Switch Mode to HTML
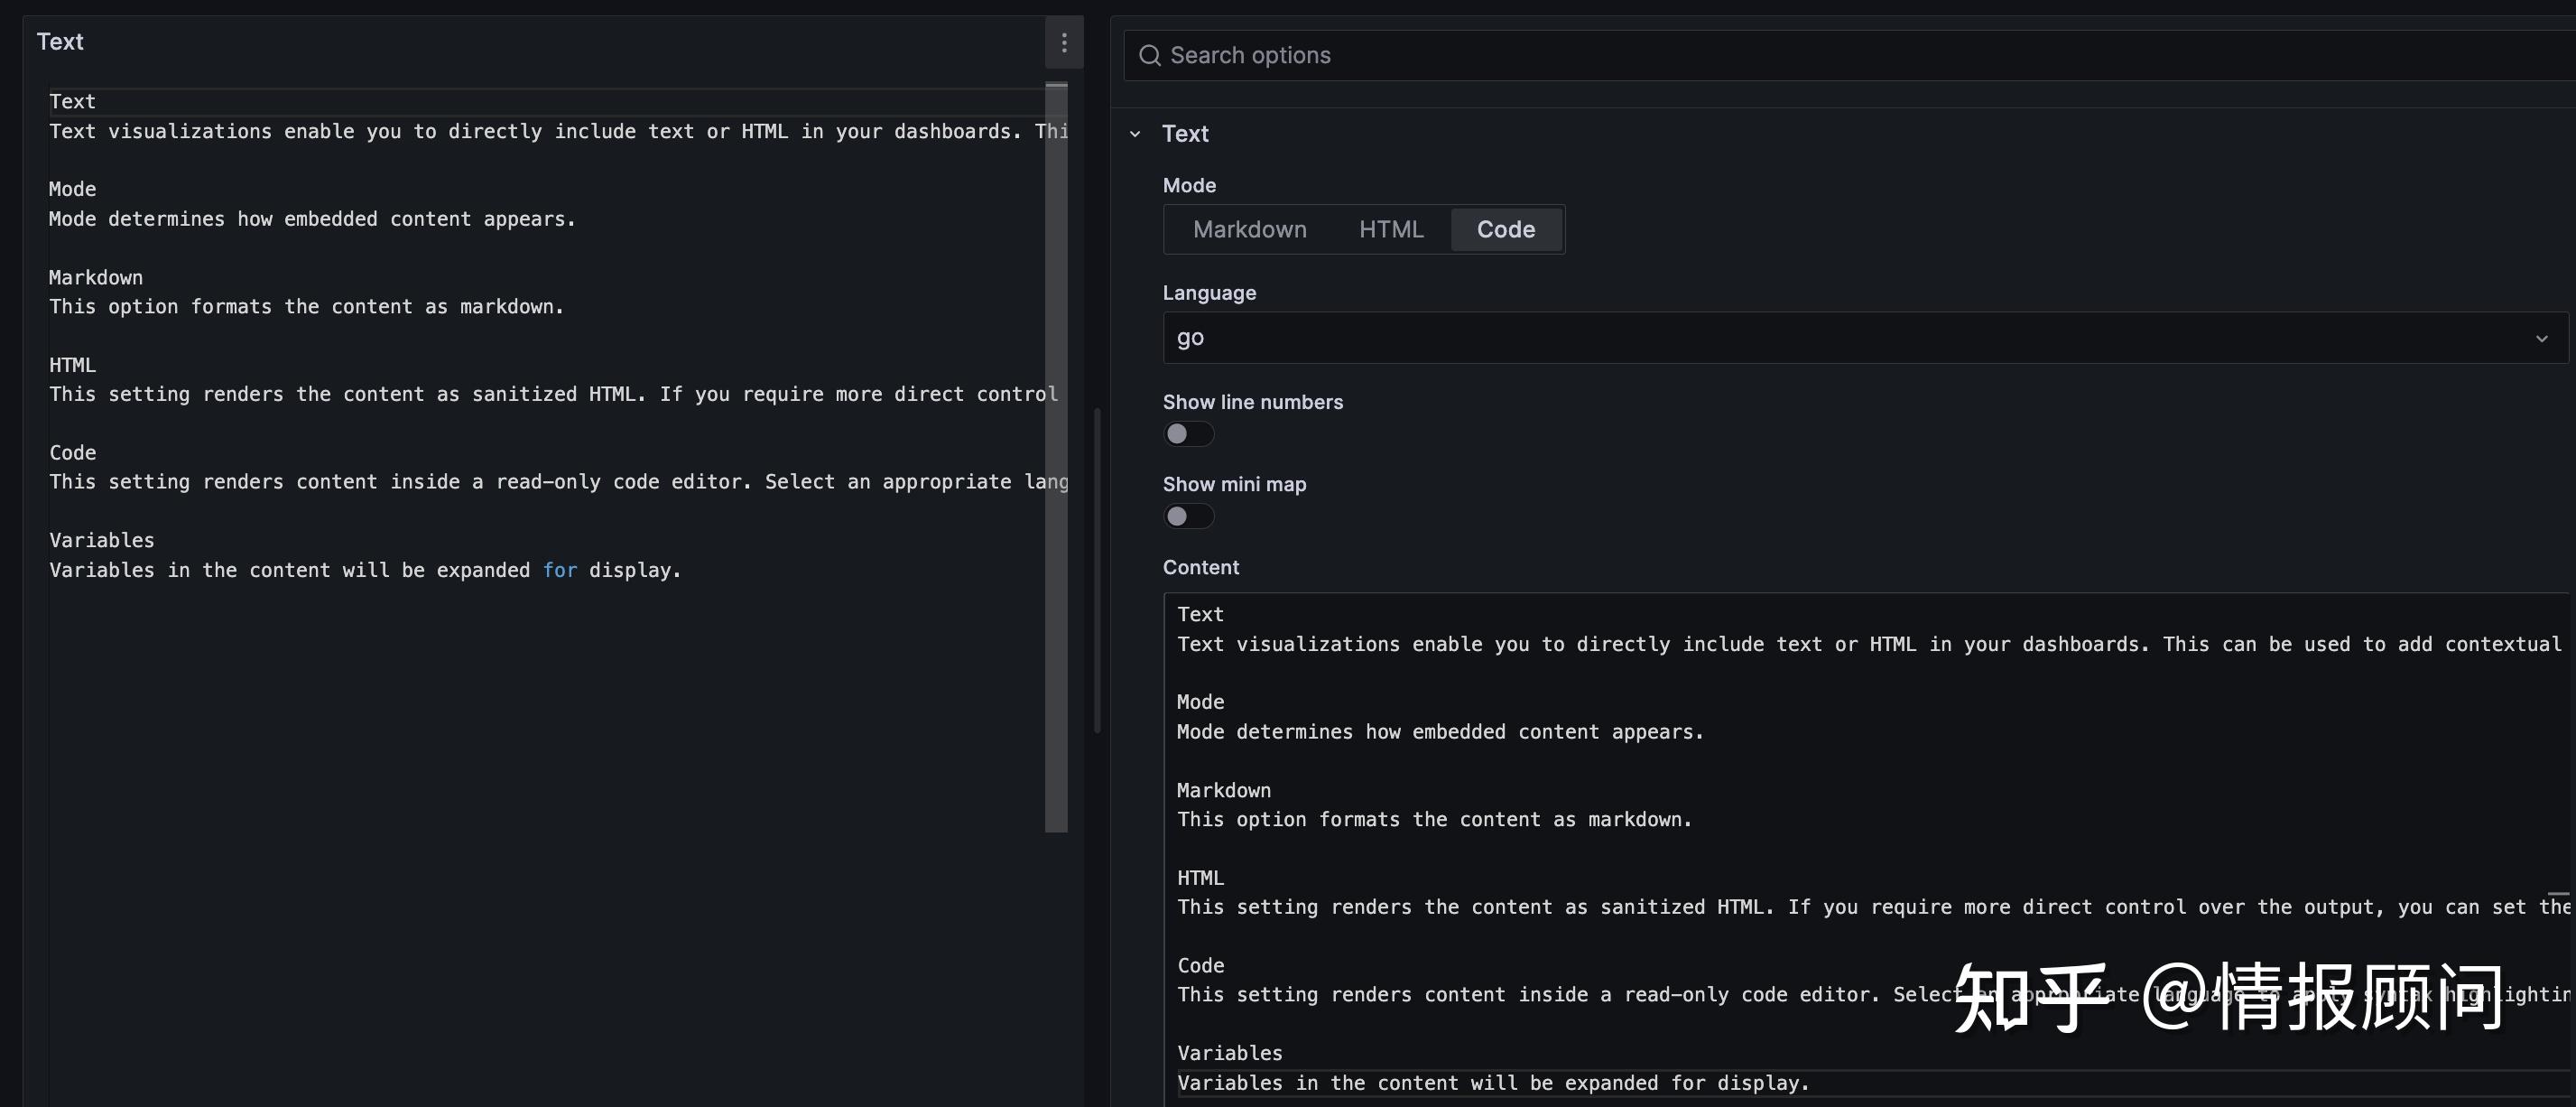 coord(1391,229)
